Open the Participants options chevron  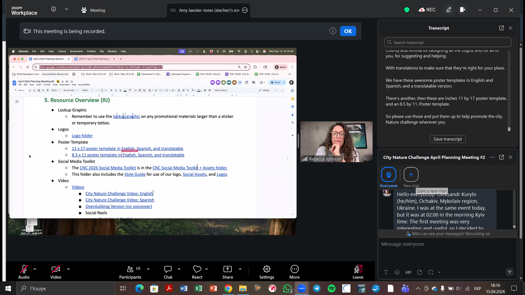coord(148,269)
